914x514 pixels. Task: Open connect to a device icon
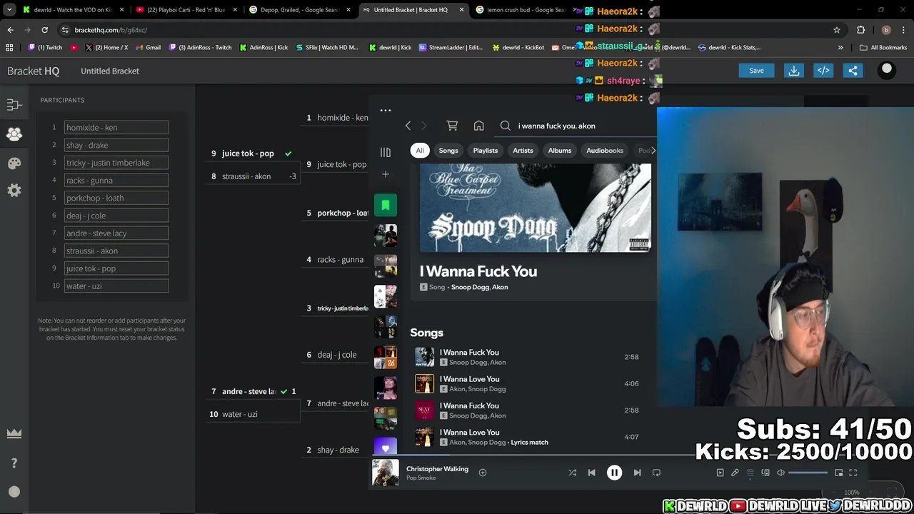[765, 473]
